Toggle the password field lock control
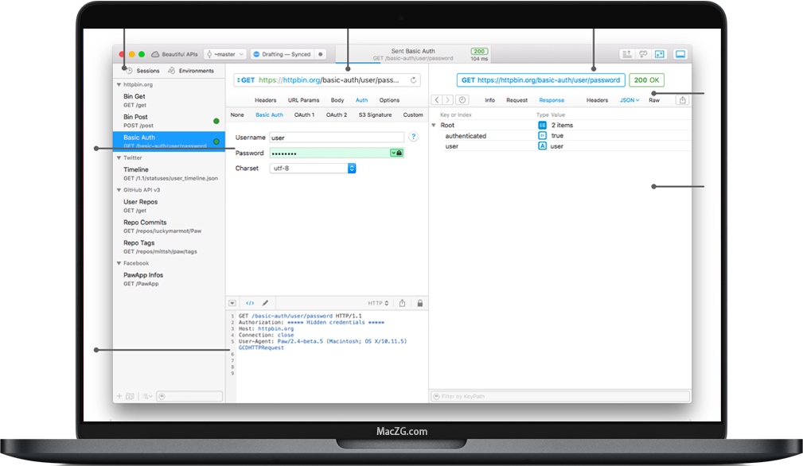Screen dimensions: 803x466 (x=399, y=153)
